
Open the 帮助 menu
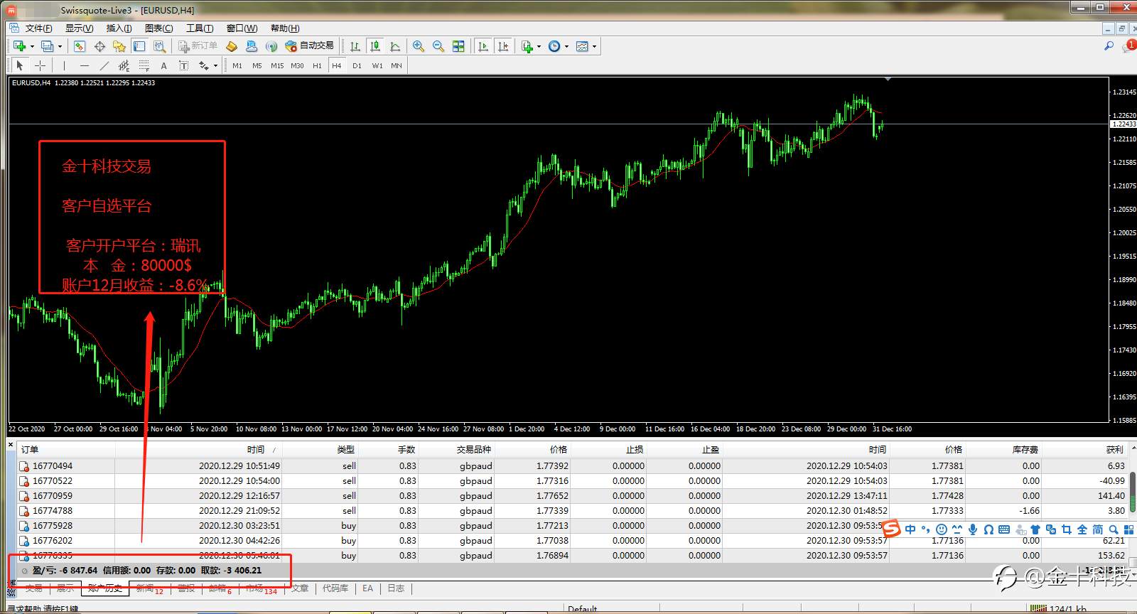tap(285, 28)
